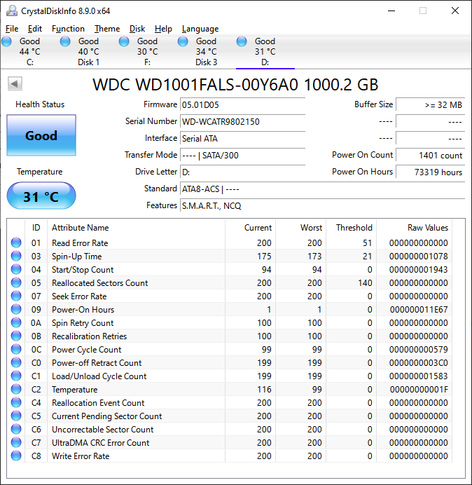
Task: Click the 31 °C temperature button
Action: click(41, 196)
